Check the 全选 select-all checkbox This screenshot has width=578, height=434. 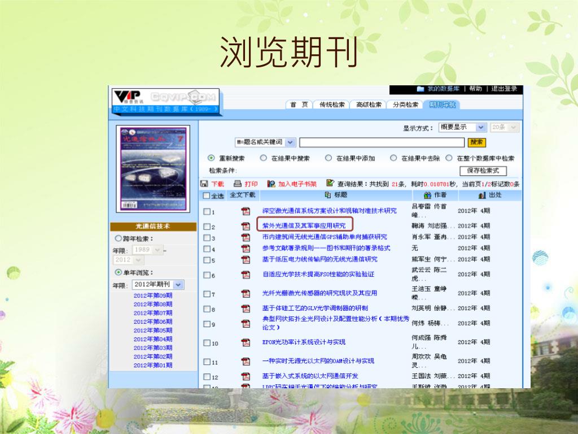click(207, 196)
